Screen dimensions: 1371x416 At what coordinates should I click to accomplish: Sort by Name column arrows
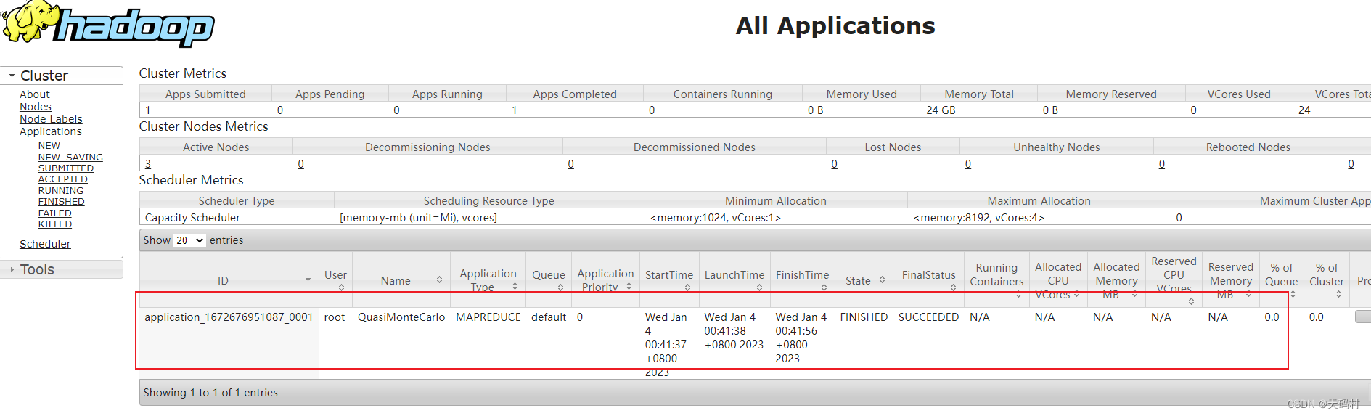click(439, 280)
